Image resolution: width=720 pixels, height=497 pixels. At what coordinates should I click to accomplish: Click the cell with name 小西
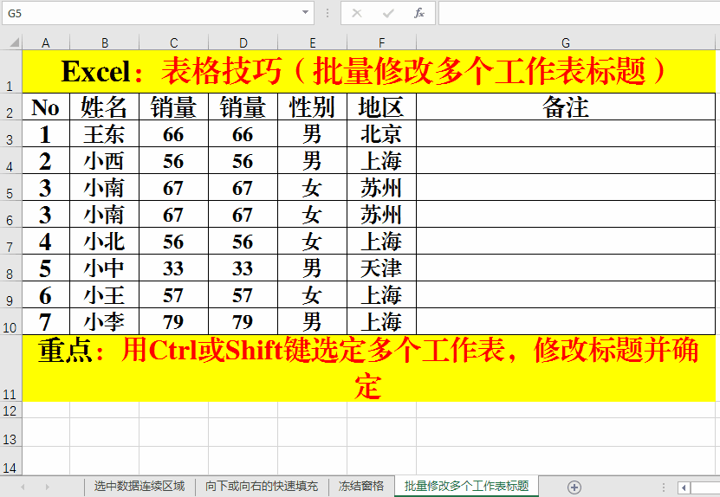point(105,161)
